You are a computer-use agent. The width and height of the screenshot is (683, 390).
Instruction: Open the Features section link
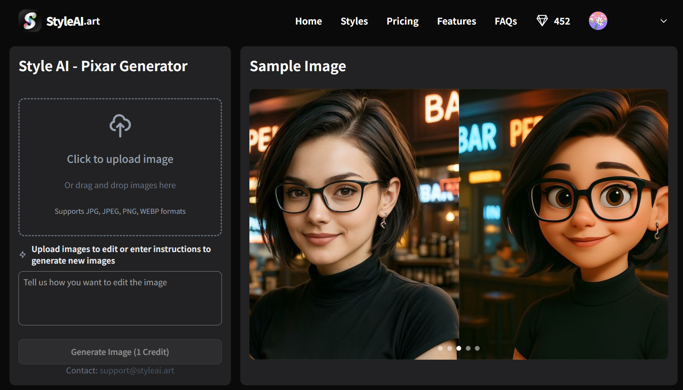coord(456,21)
